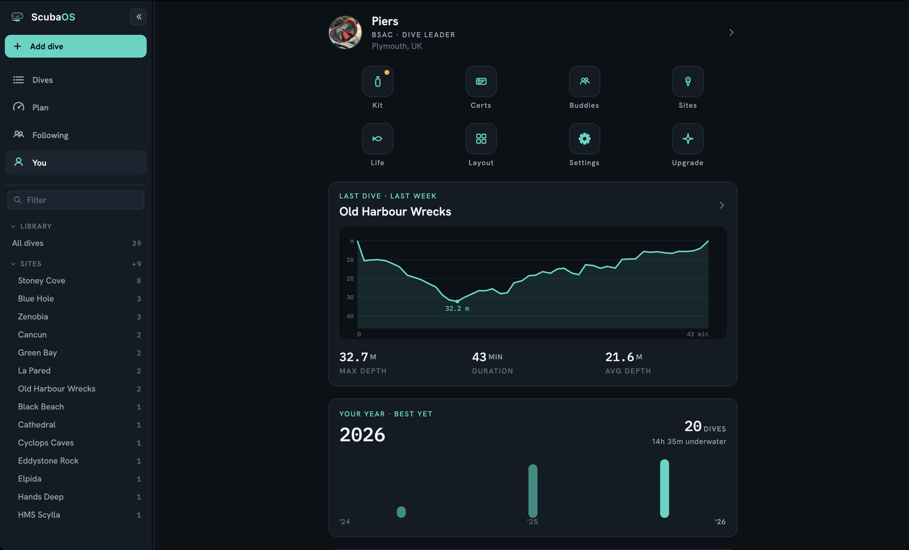This screenshot has height=550, width=909.
Task: Select Cathedral site
Action: 76,425
